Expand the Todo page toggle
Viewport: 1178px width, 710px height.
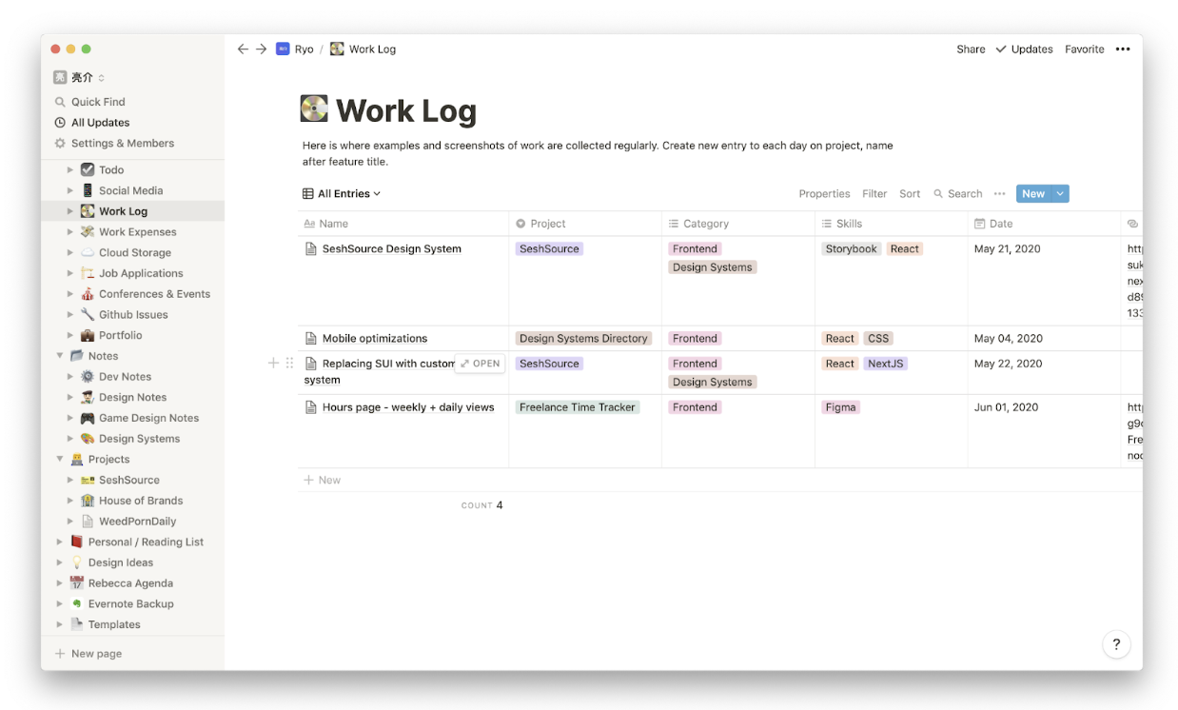pos(69,169)
